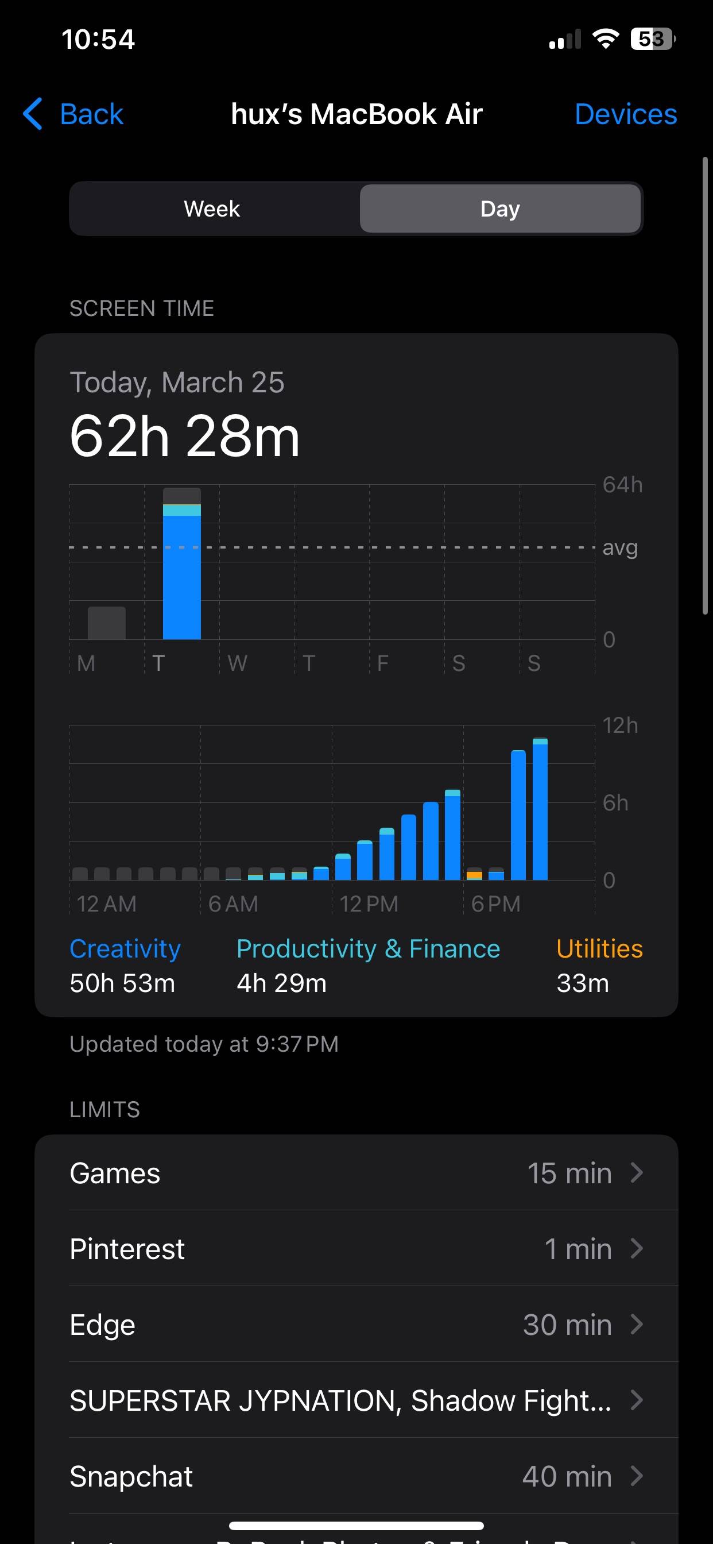Go Back to previous screen
713x1544 pixels.
point(73,114)
